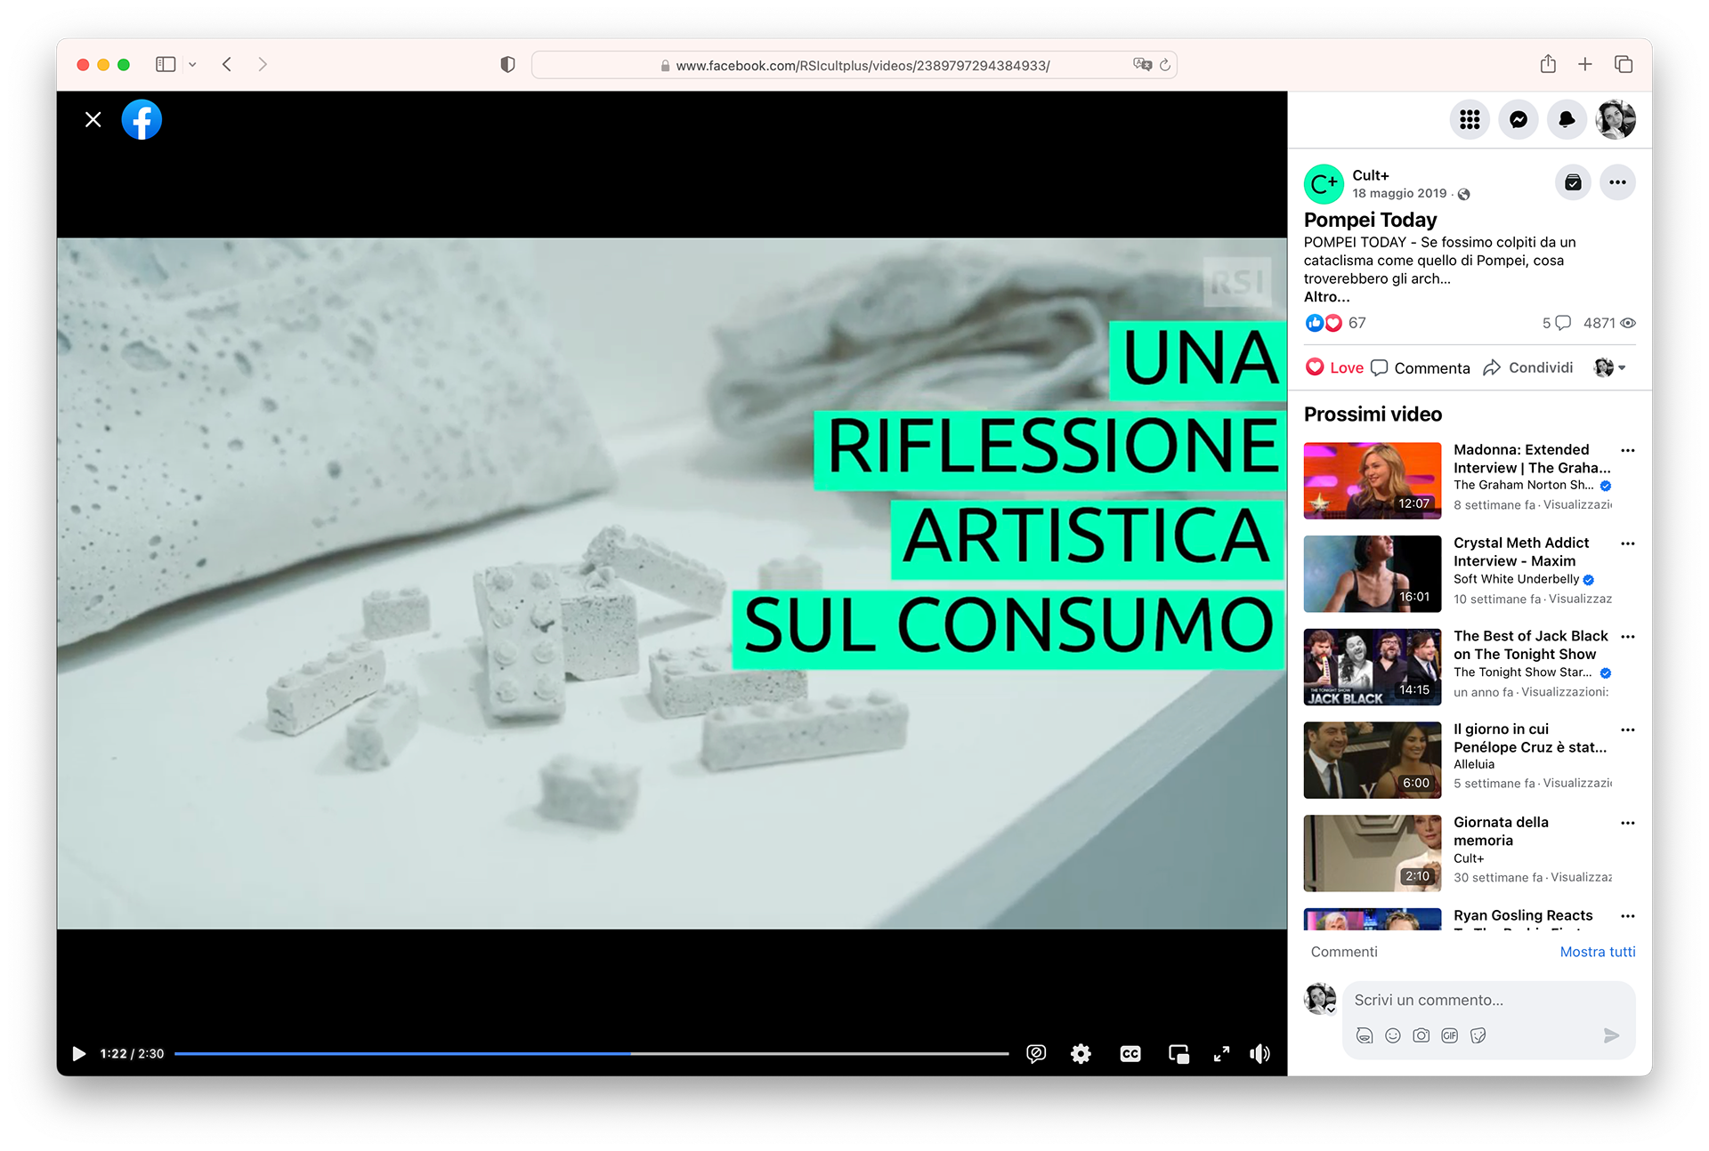The height and width of the screenshot is (1151, 1709).
Task: Open Soft White Underbelly channel link
Action: pyautogui.click(x=1516, y=579)
